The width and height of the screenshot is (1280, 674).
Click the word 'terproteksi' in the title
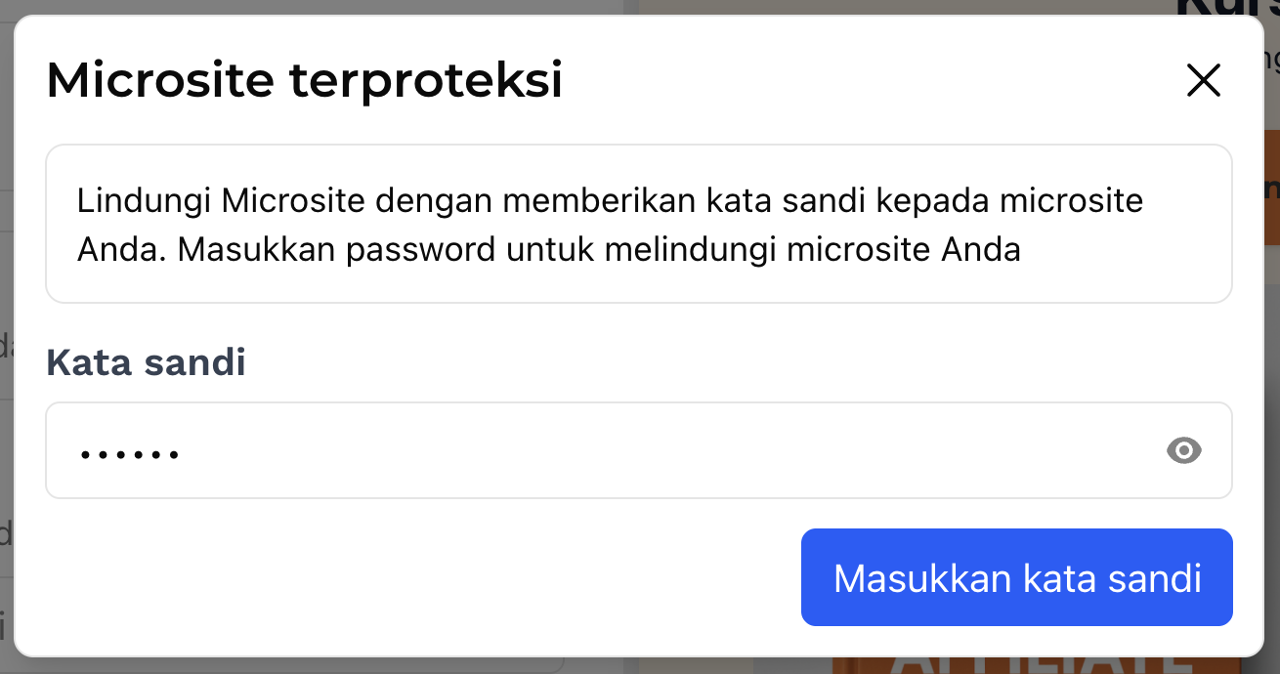[425, 80]
